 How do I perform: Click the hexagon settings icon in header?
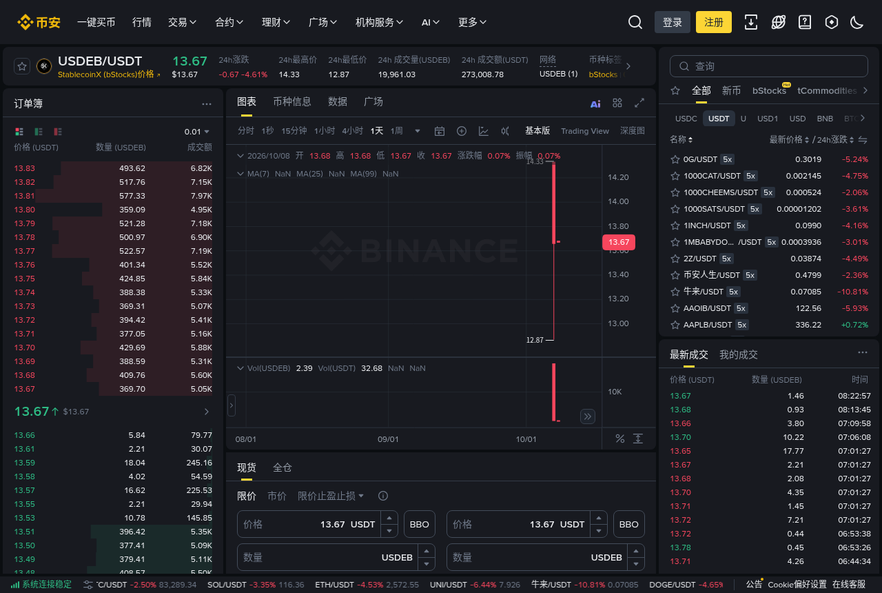point(832,22)
